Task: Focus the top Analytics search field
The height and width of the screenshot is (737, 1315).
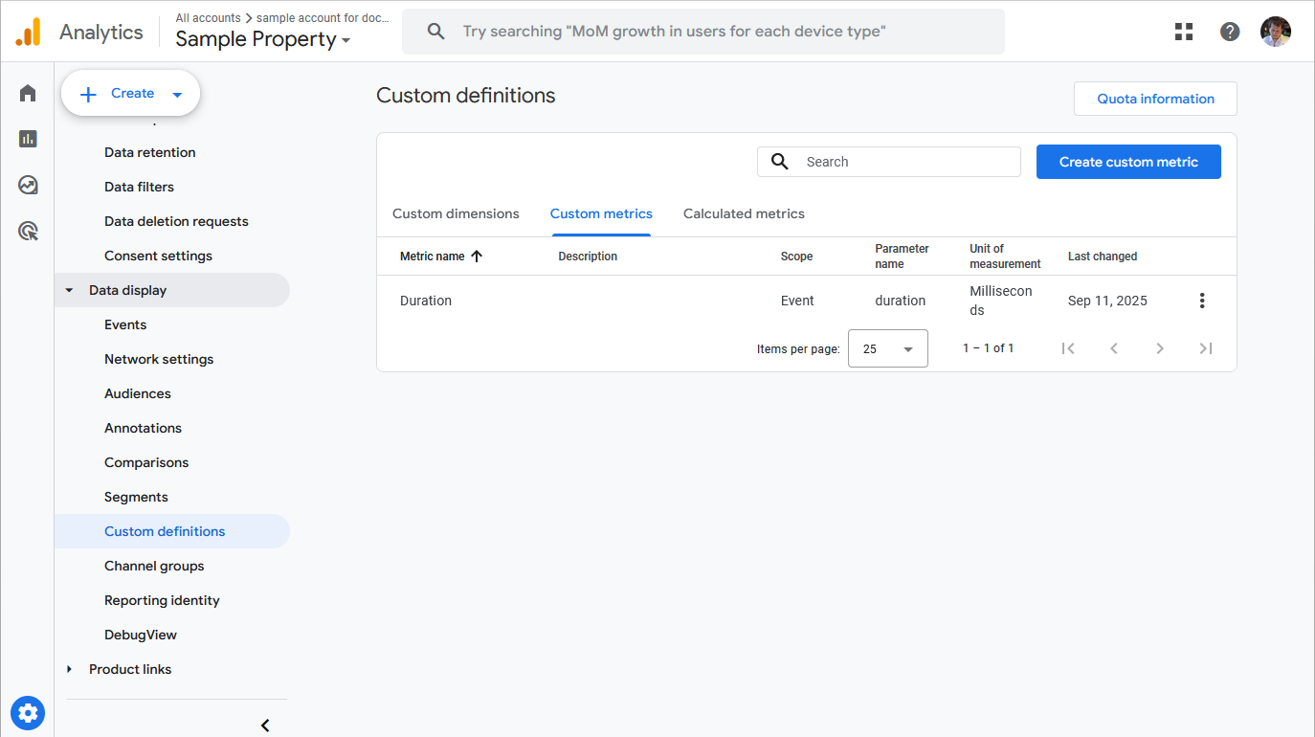Action: click(x=703, y=32)
